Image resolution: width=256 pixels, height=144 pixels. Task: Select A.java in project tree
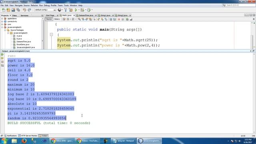coord(19,36)
